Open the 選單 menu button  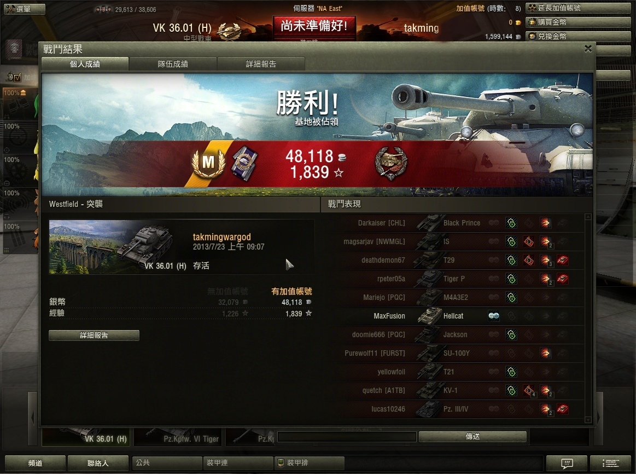pyautogui.click(x=25, y=9)
